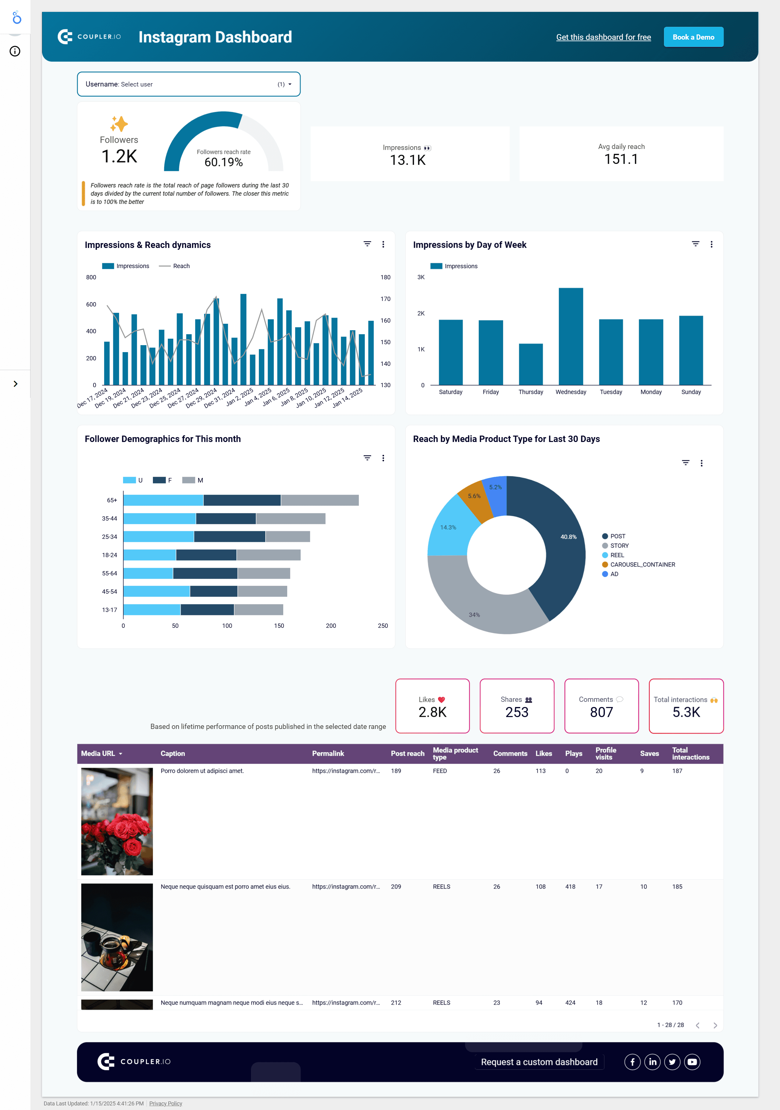Sort table by Post reach column
The height and width of the screenshot is (1110, 780).
click(x=407, y=753)
